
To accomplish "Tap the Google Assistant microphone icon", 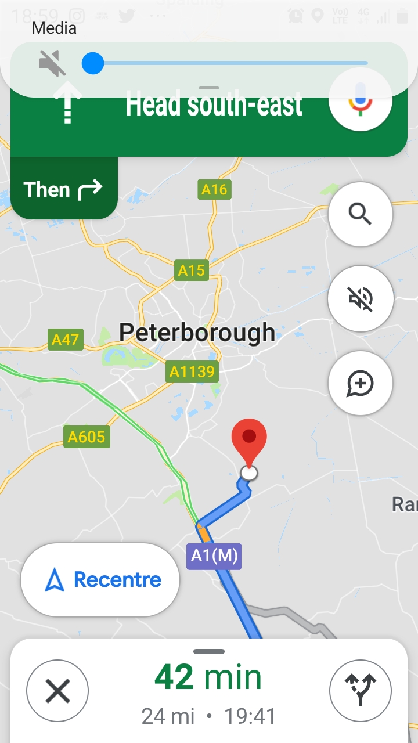I will [x=360, y=99].
